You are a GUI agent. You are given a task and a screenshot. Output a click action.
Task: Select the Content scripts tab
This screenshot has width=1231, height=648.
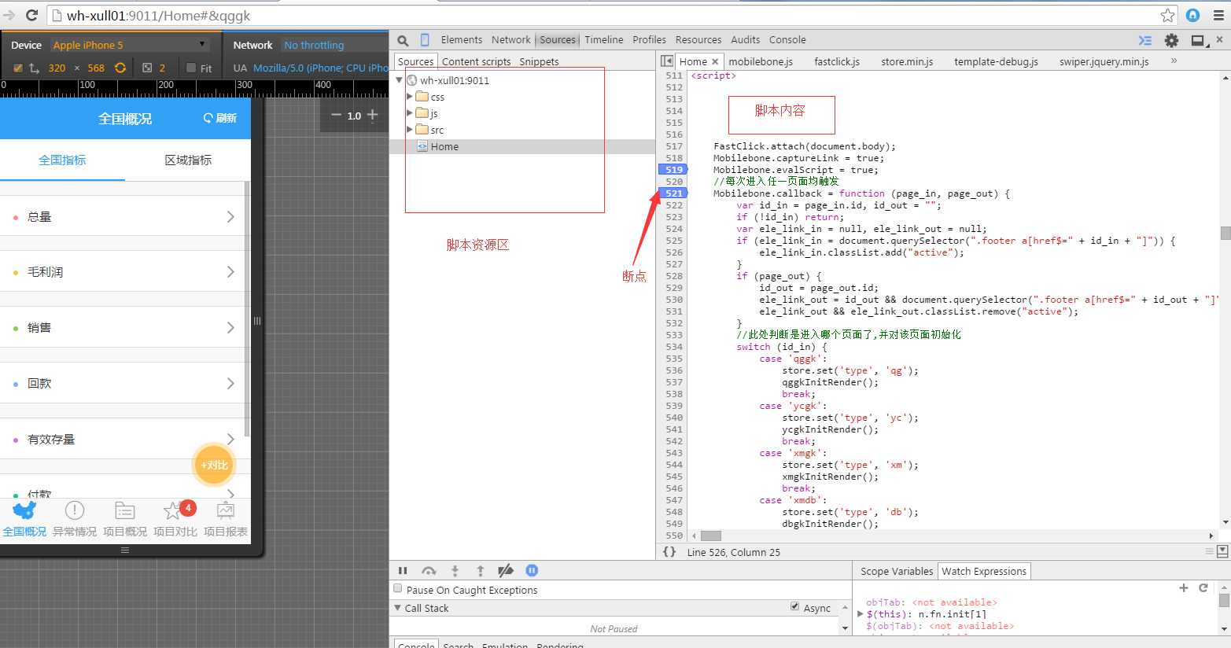coord(476,61)
